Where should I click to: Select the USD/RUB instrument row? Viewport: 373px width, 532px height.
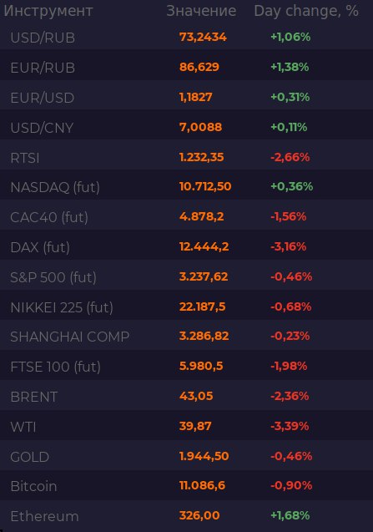[187, 37]
